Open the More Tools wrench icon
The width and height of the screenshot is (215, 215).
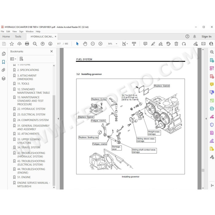(x=212, y=157)
